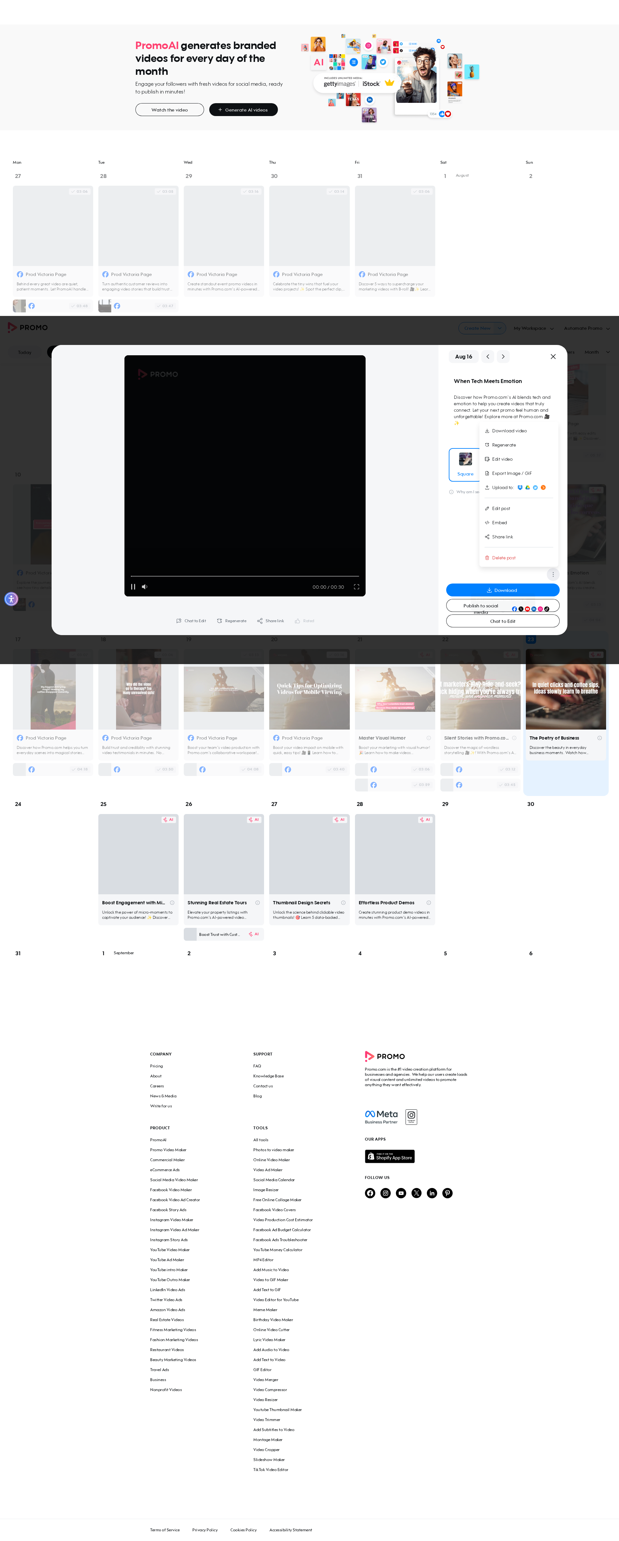Open the accessibility widget icon
Viewport: 619px width, 1541px height.
point(11,599)
